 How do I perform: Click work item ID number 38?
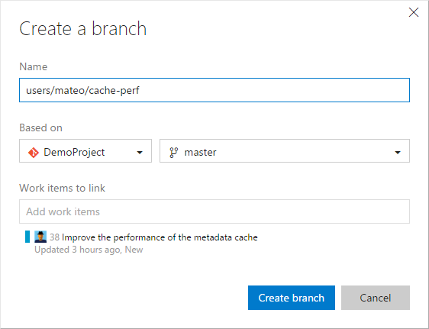(54, 237)
